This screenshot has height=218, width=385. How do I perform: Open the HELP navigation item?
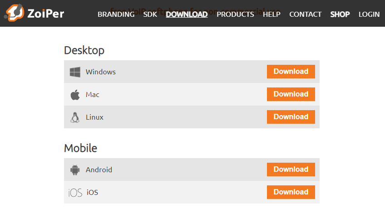click(271, 14)
